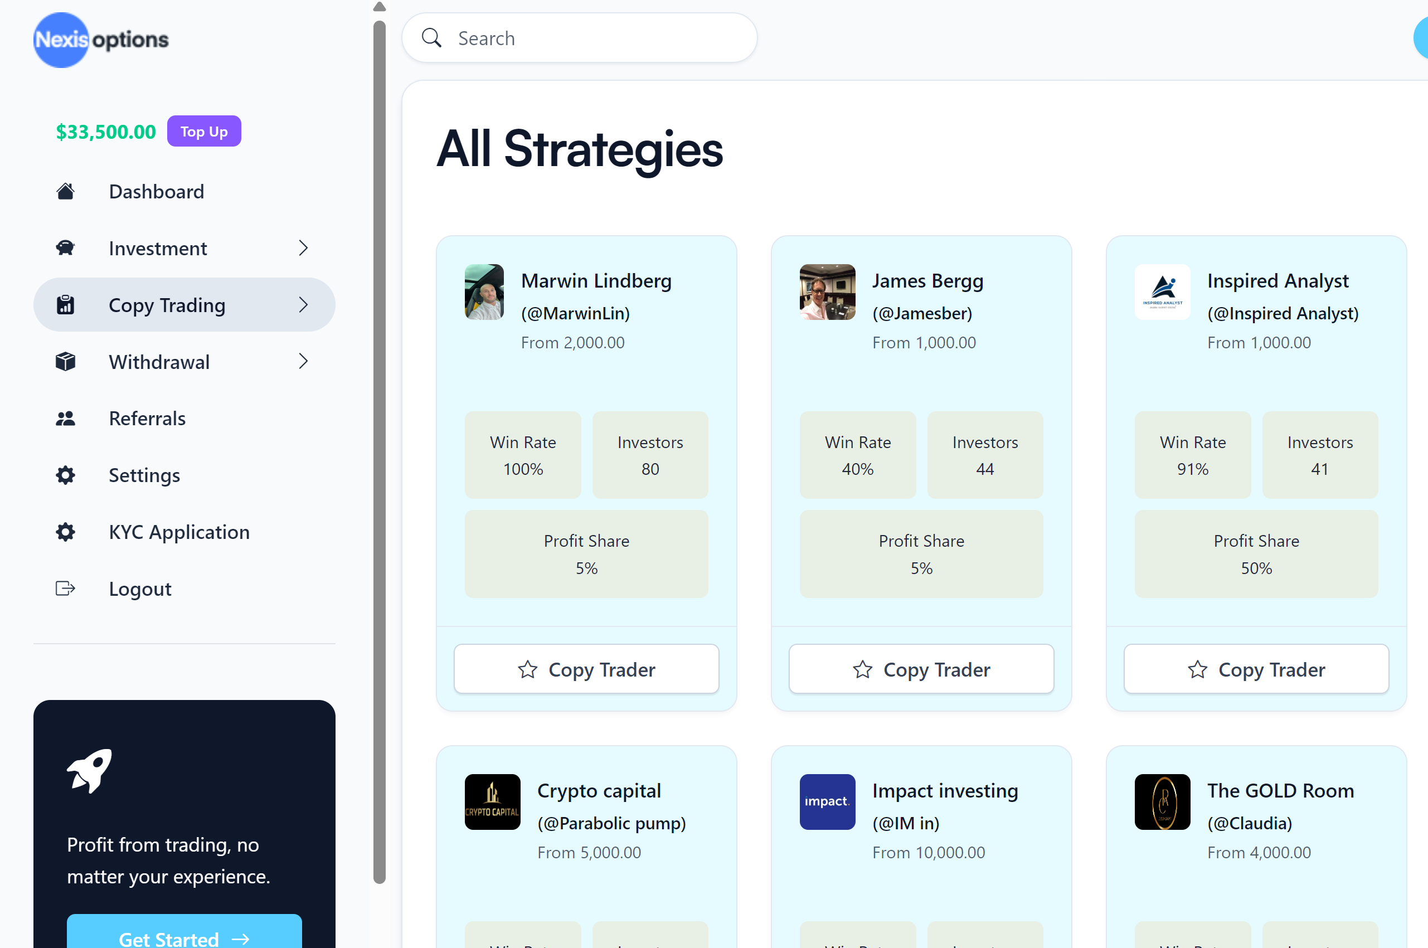Click the Referrals people icon
The height and width of the screenshot is (948, 1428).
coord(65,419)
